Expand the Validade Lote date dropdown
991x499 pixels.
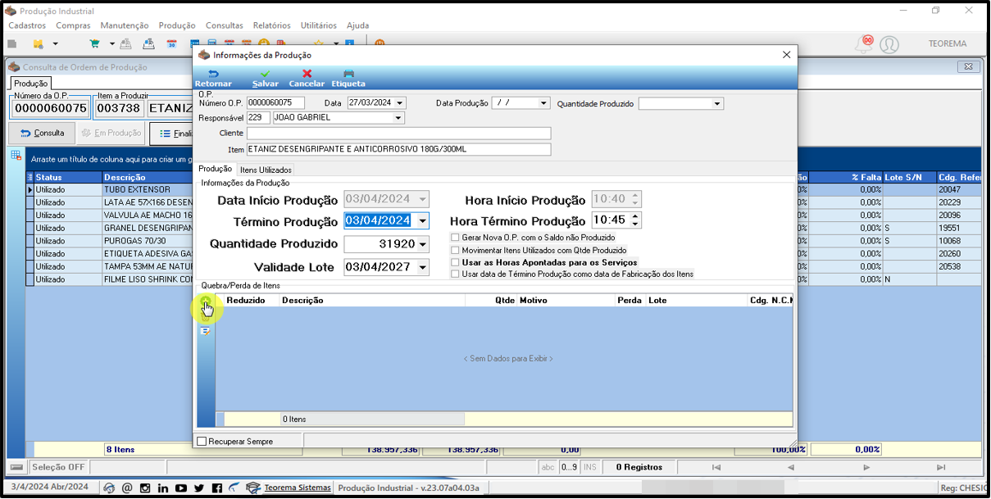pyautogui.click(x=422, y=267)
